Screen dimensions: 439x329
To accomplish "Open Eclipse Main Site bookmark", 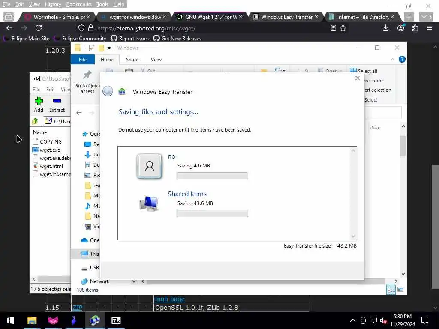I will click(x=27, y=38).
